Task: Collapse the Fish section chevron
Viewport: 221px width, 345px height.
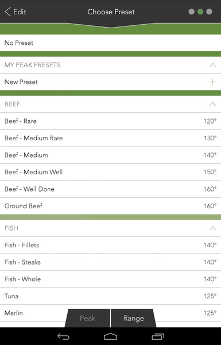Action: (x=212, y=228)
